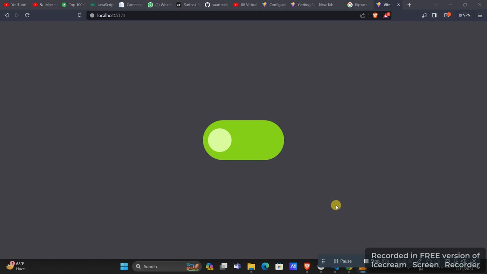
Task: Switch to the Careers tab
Action: point(132,5)
